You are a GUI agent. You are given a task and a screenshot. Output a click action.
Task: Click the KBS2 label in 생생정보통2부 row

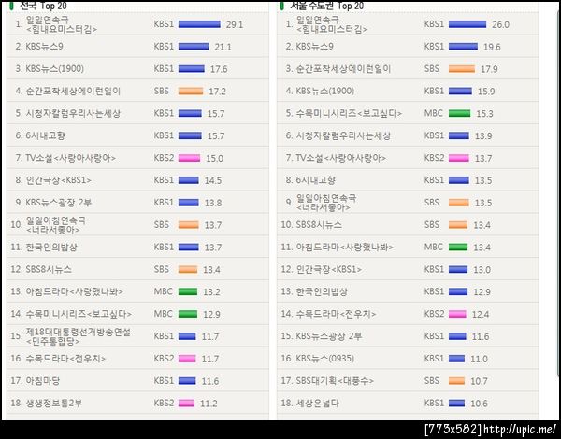(164, 403)
